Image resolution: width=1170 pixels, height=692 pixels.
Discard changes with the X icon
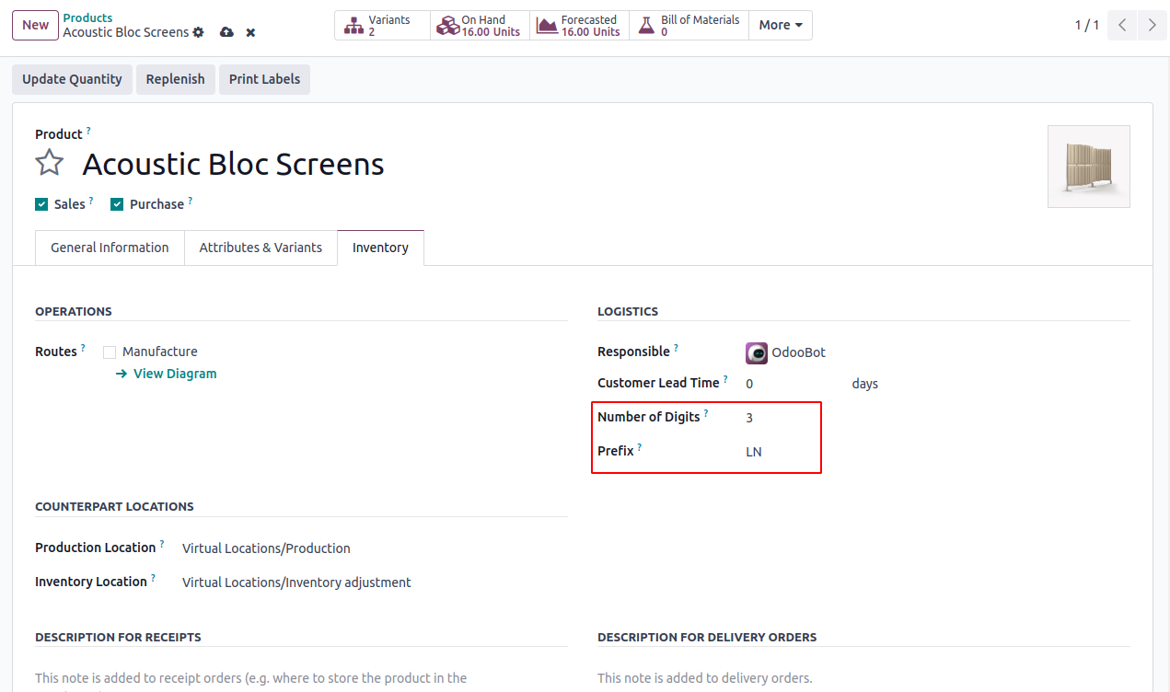tap(250, 32)
